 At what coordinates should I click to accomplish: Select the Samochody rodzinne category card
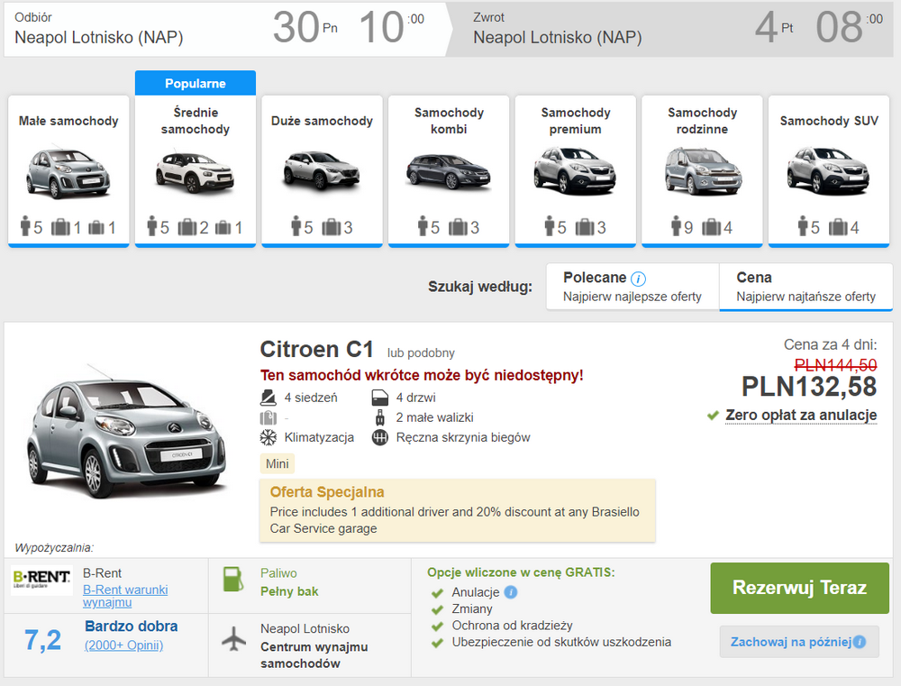(x=702, y=171)
